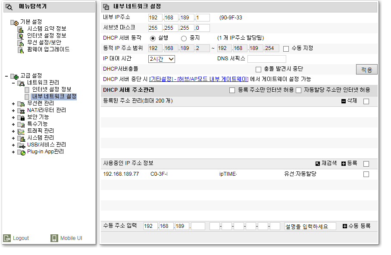The image size is (391, 255).
Task: Click the 시스템 요약 정보 chart icon
Action: coord(21,29)
